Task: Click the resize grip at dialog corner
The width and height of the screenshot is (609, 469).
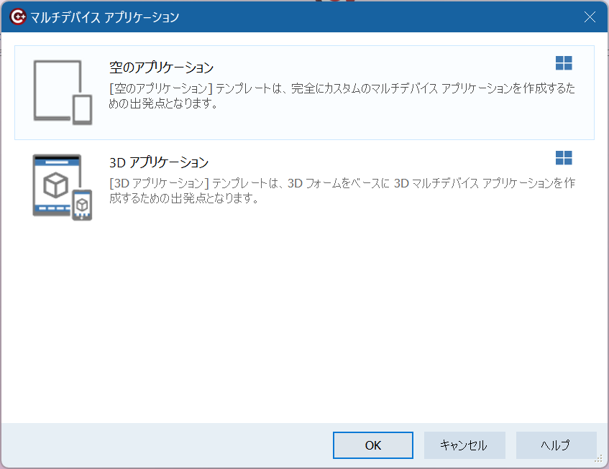Action: 598,458
